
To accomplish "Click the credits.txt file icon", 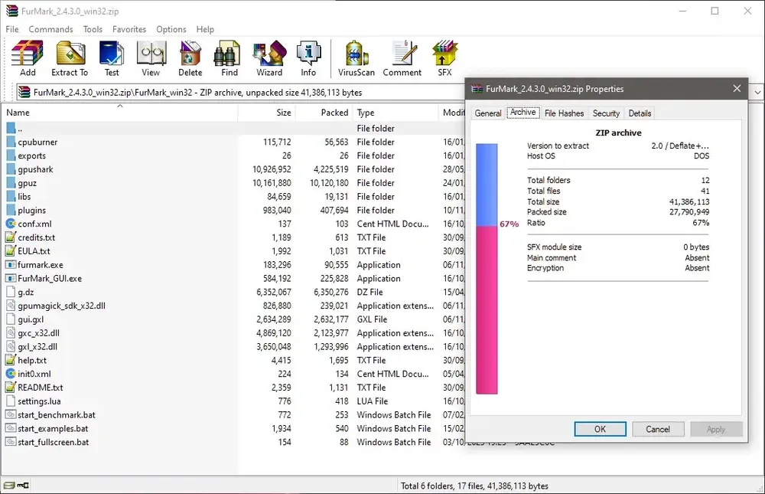I will pyautogui.click(x=11, y=237).
